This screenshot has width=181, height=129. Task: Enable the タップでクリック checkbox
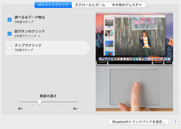[x=10, y=48]
